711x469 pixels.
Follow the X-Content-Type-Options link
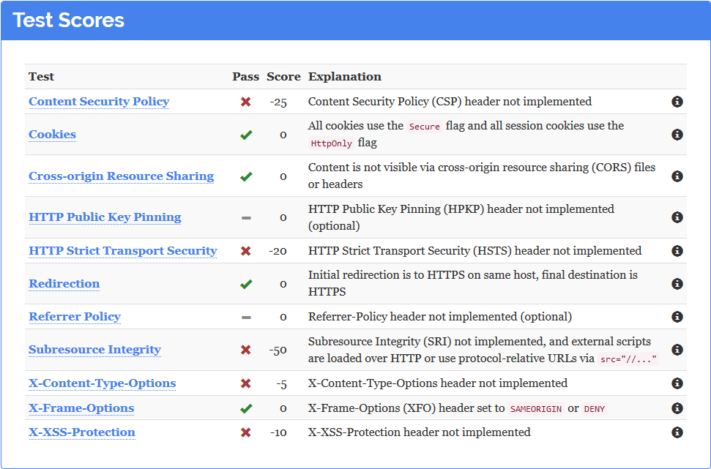pos(102,383)
